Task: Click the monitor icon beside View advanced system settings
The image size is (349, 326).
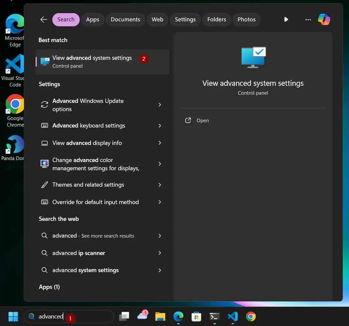Action: 45,61
